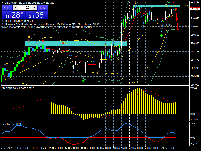
Task: Click the -0.2517 MACD scale value
Action: click(194, 119)
